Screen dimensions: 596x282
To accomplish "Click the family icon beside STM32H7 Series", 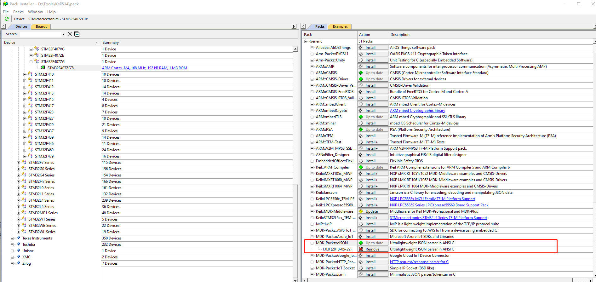I will click(x=24, y=181).
